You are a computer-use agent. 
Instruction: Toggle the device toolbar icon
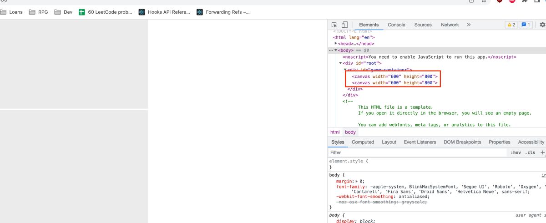pyautogui.click(x=344, y=25)
